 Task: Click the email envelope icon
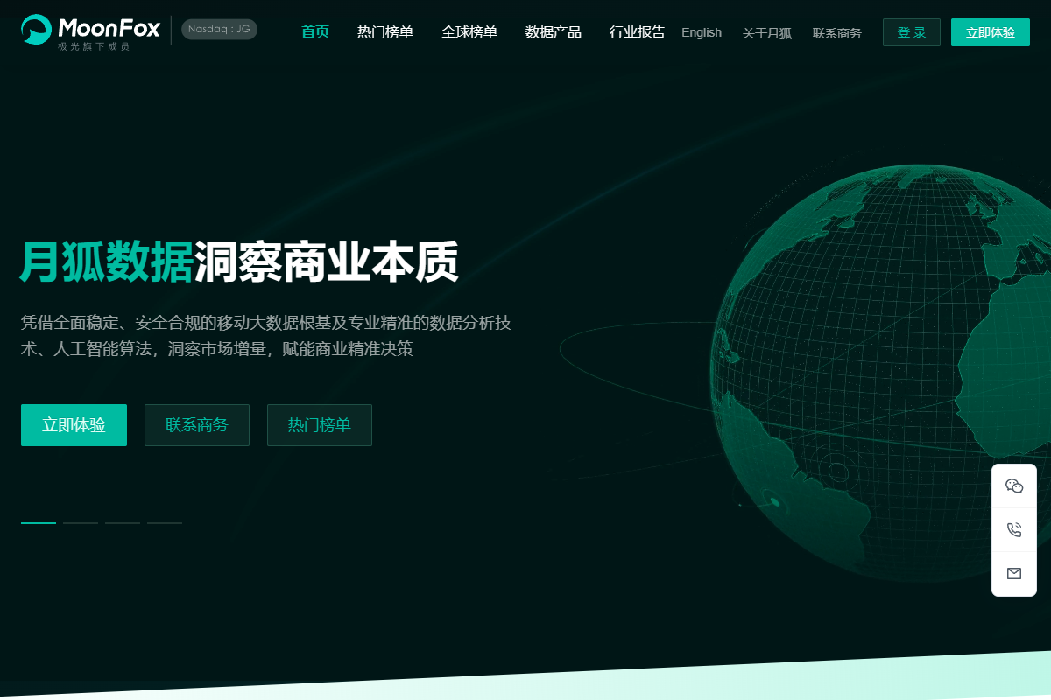(1014, 574)
